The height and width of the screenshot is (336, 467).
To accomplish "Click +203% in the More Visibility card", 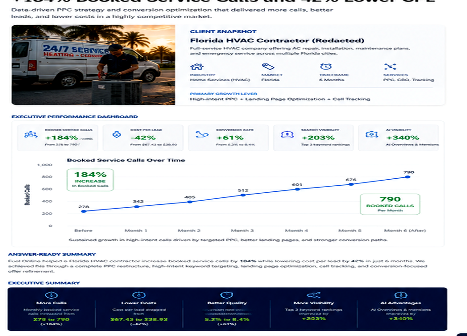I will coord(314,319).
